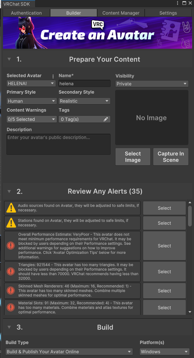This screenshot has width=194, height=358.
Task: Click the Overall Performance red error icon
Action: pyautogui.click(x=11, y=246)
